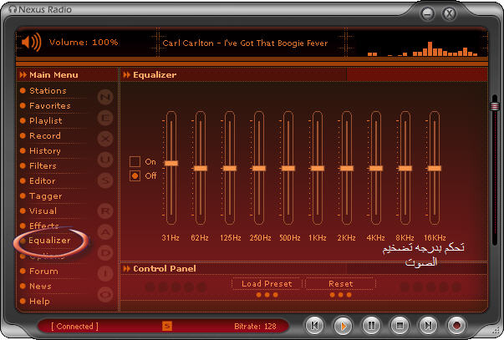Image resolution: width=504 pixels, height=340 pixels.
Task: Open the Help menu item
Action: [39, 301]
